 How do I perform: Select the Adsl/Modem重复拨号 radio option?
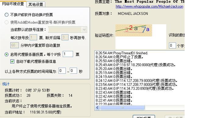(6, 22)
